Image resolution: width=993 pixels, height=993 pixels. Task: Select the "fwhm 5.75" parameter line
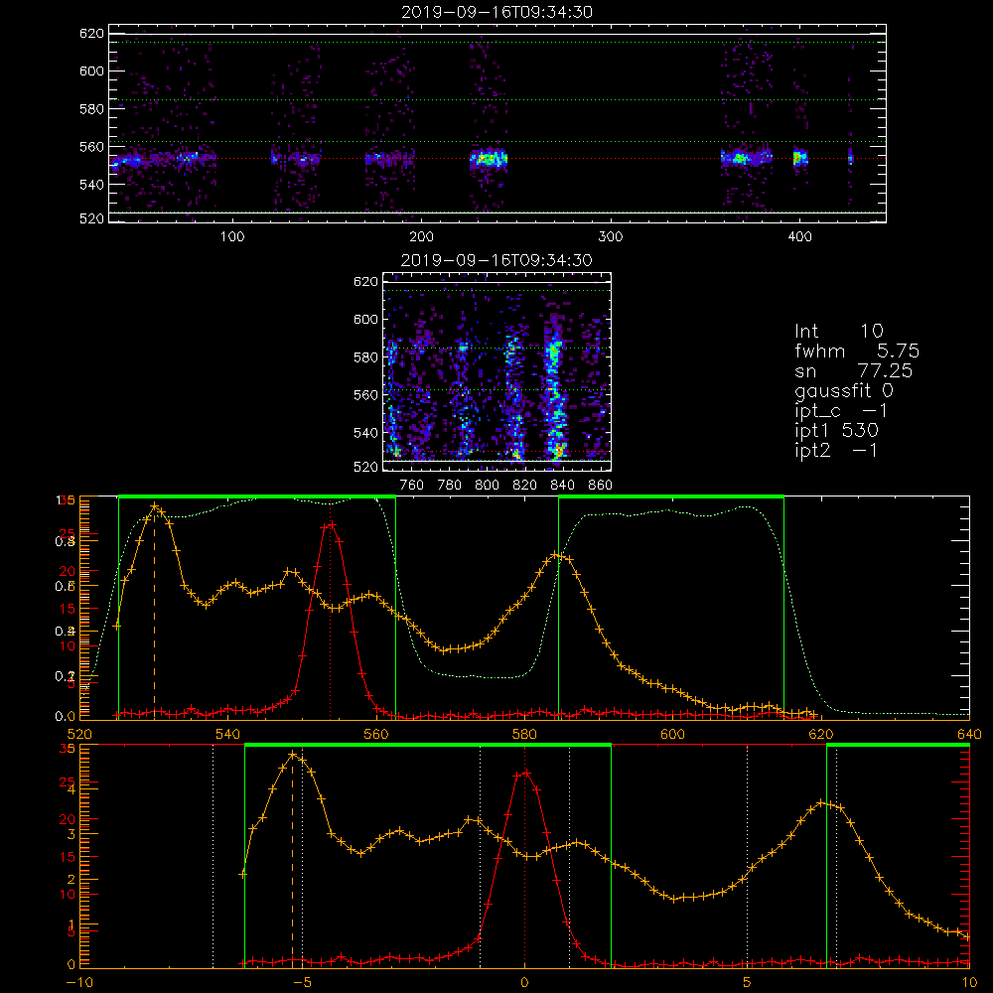click(x=857, y=351)
